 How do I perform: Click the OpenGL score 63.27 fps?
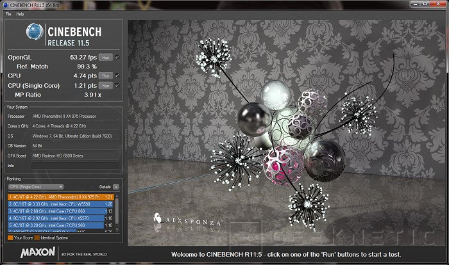[83, 58]
